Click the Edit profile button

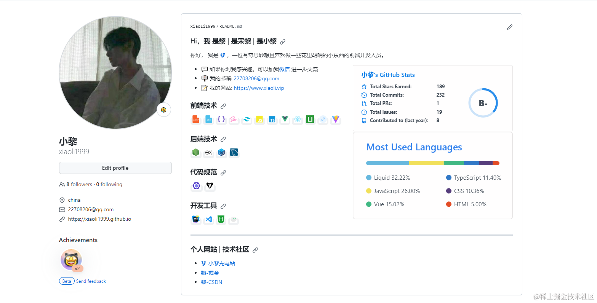pos(115,168)
